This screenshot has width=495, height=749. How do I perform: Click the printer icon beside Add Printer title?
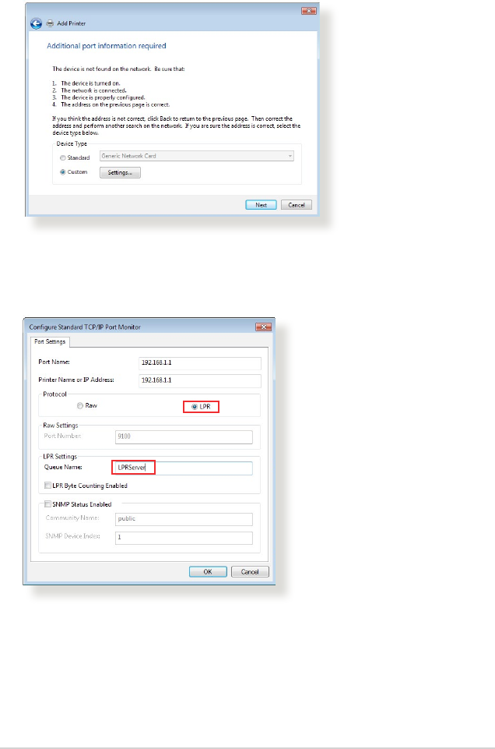coord(50,23)
